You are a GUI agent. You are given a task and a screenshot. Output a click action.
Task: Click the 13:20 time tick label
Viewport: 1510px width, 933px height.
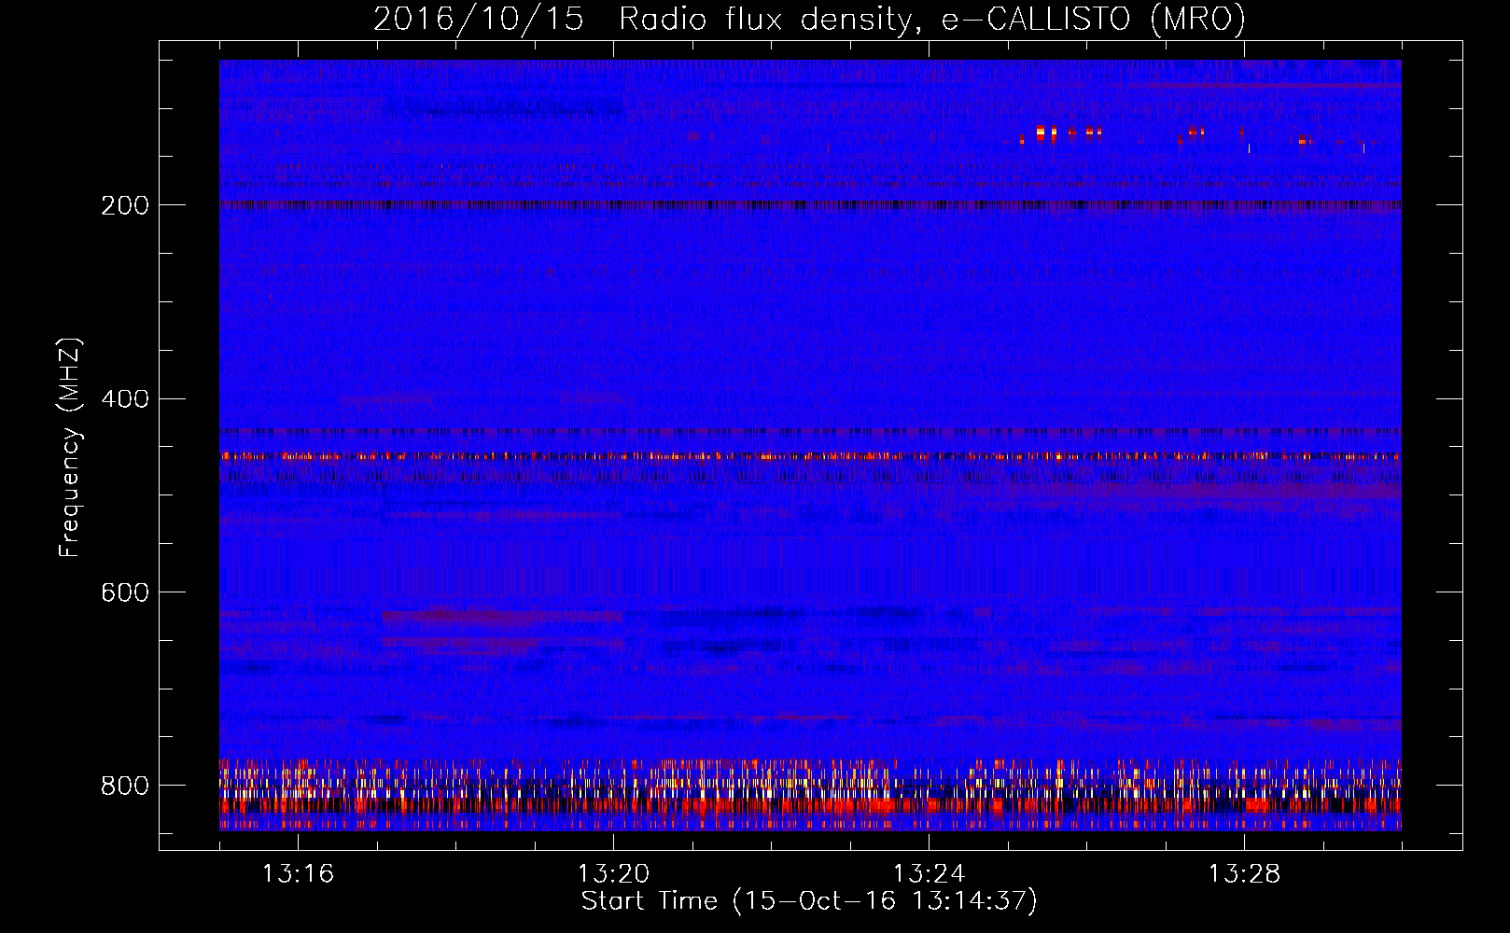pos(613,874)
